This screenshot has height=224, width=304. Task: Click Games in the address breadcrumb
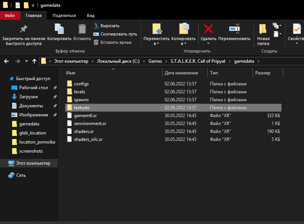[155, 61]
